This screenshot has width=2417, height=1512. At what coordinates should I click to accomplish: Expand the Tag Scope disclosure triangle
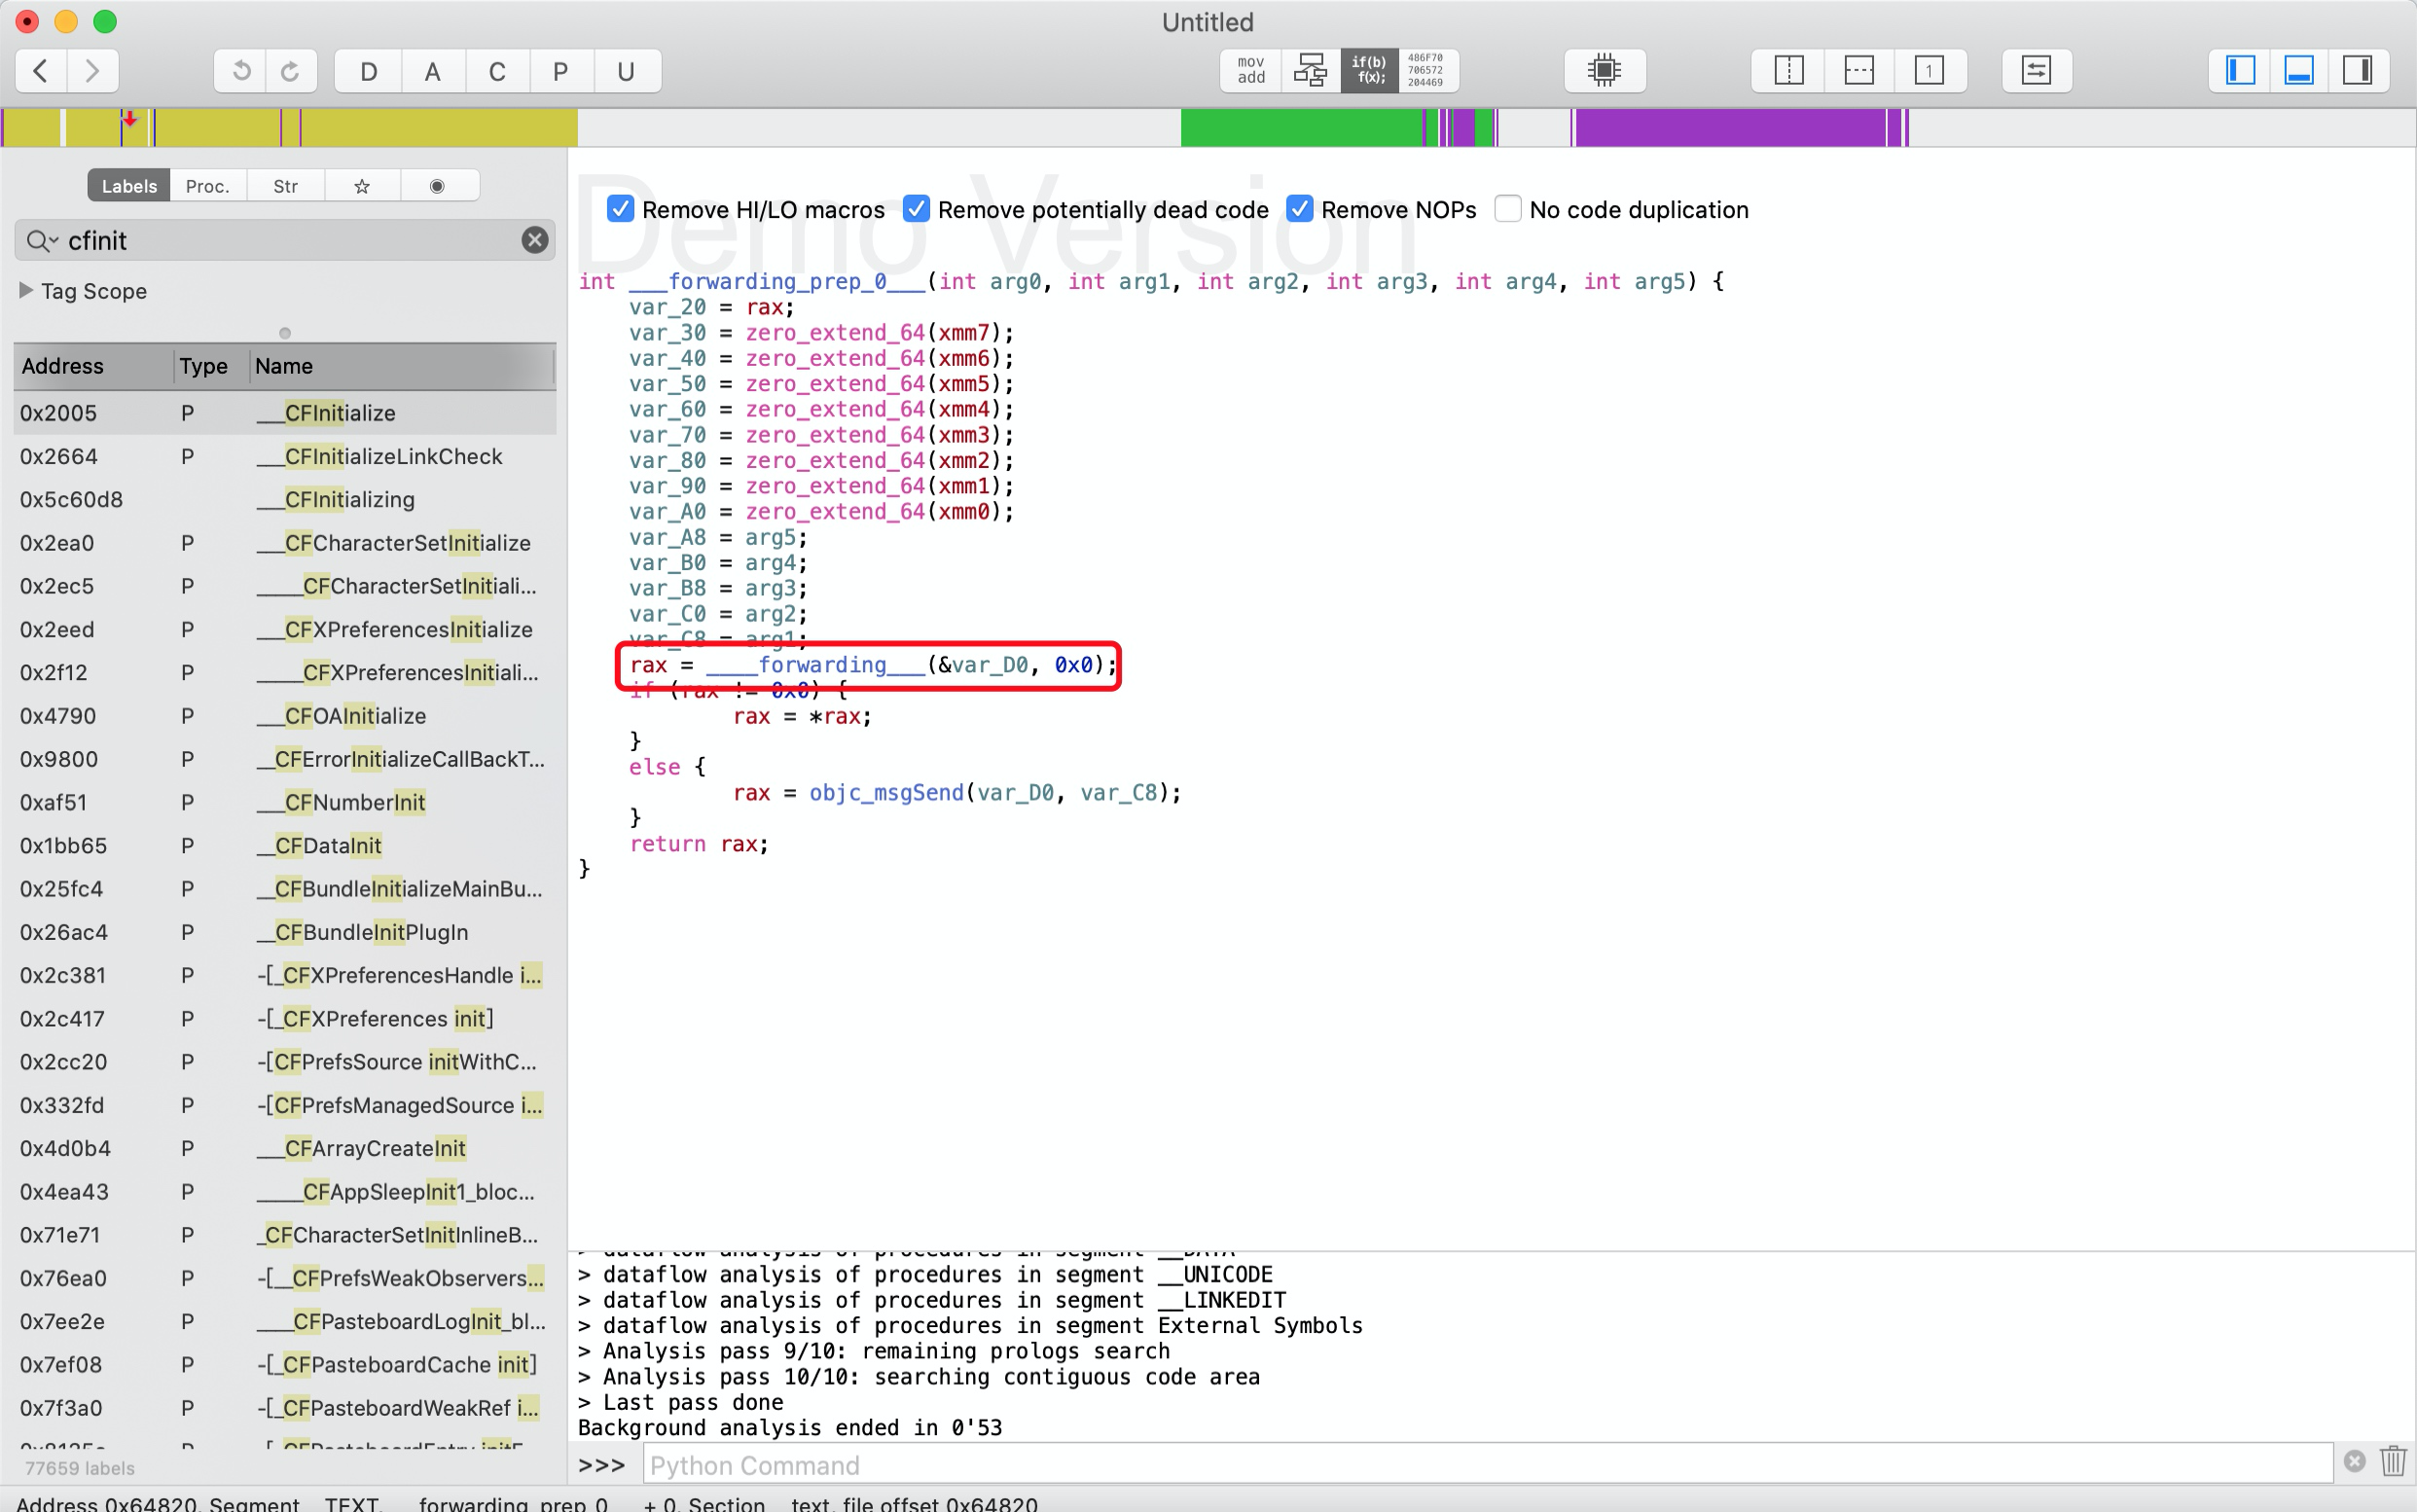26,290
